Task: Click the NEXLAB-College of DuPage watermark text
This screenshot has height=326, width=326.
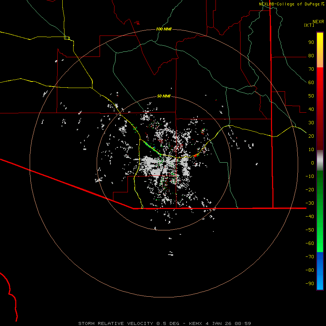Action: coord(289,4)
